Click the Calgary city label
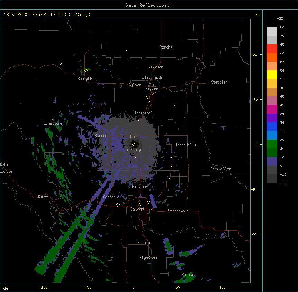298x292 pixels. click(x=138, y=209)
